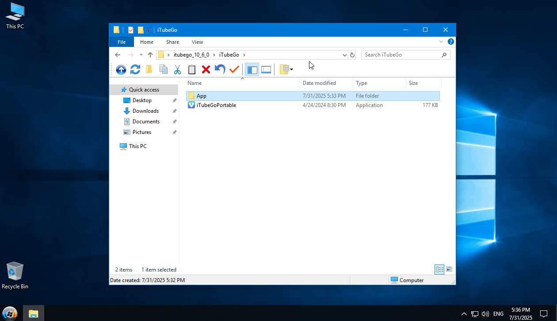Sort by the Name column header
Viewport: 557px width, 321px height.
(x=242, y=83)
